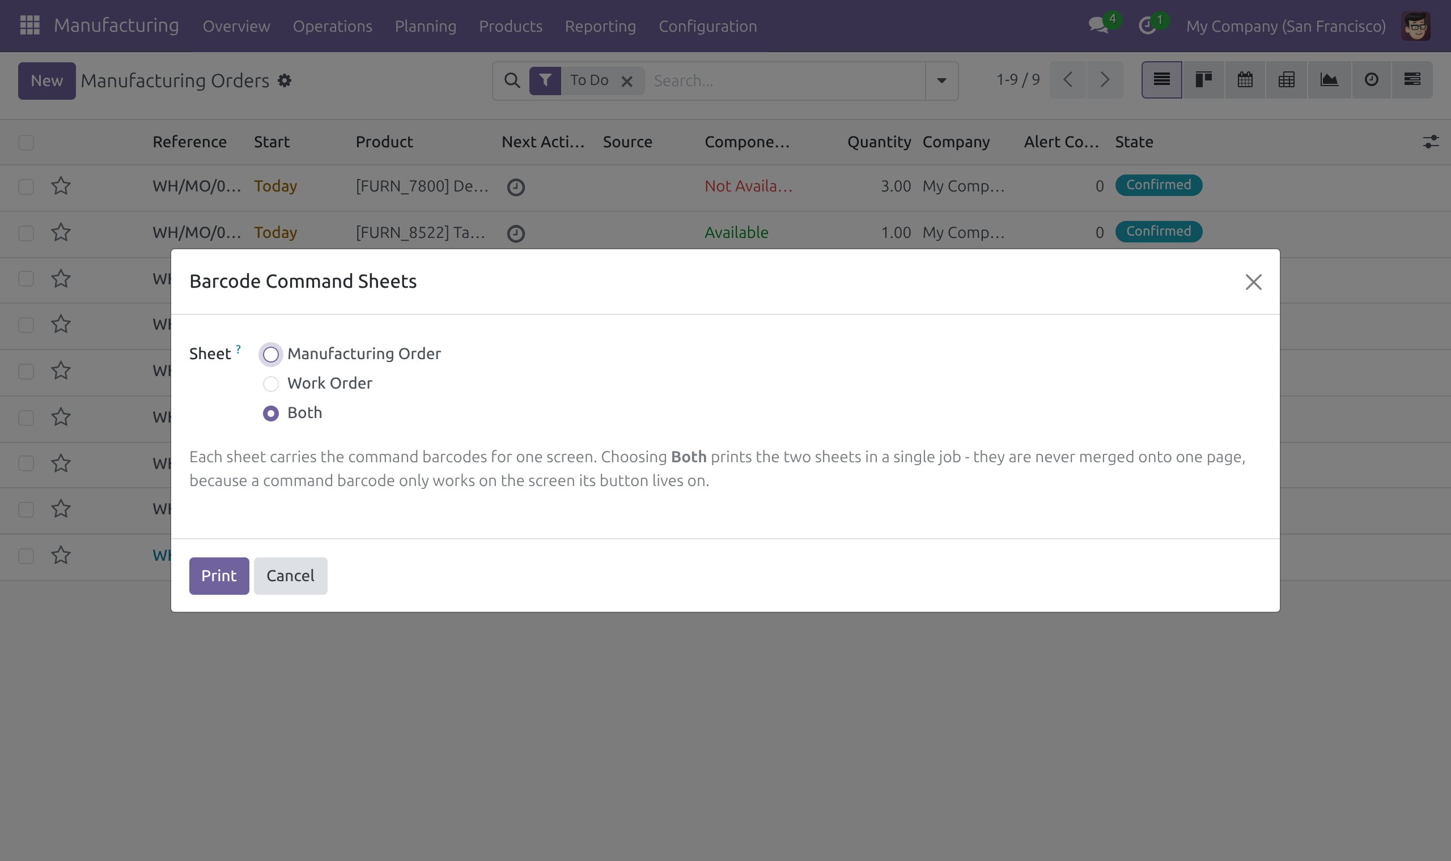
Task: Click activity clock on FURN_8522 row
Action: (516, 234)
